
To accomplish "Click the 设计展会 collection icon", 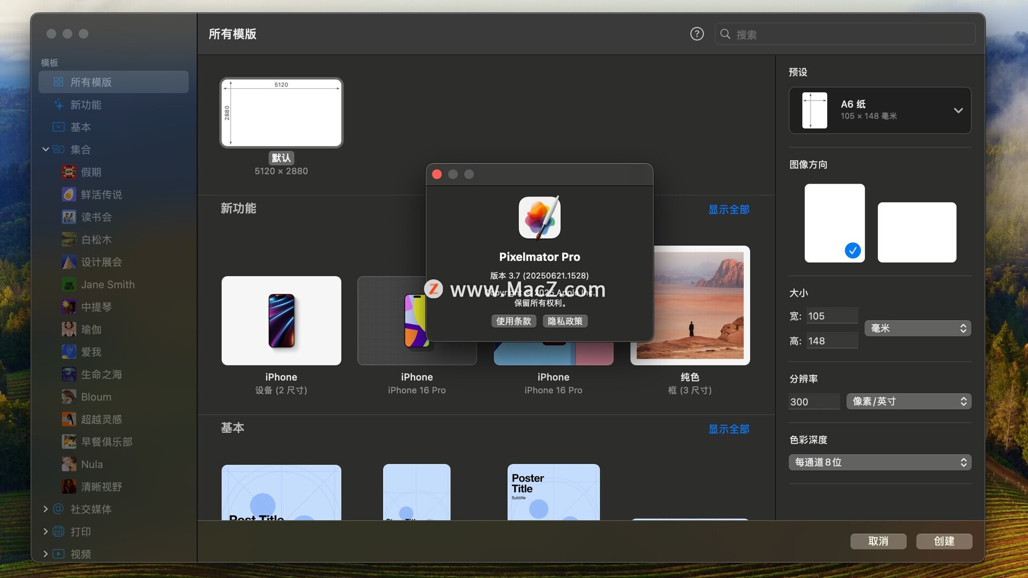I will 69,262.
